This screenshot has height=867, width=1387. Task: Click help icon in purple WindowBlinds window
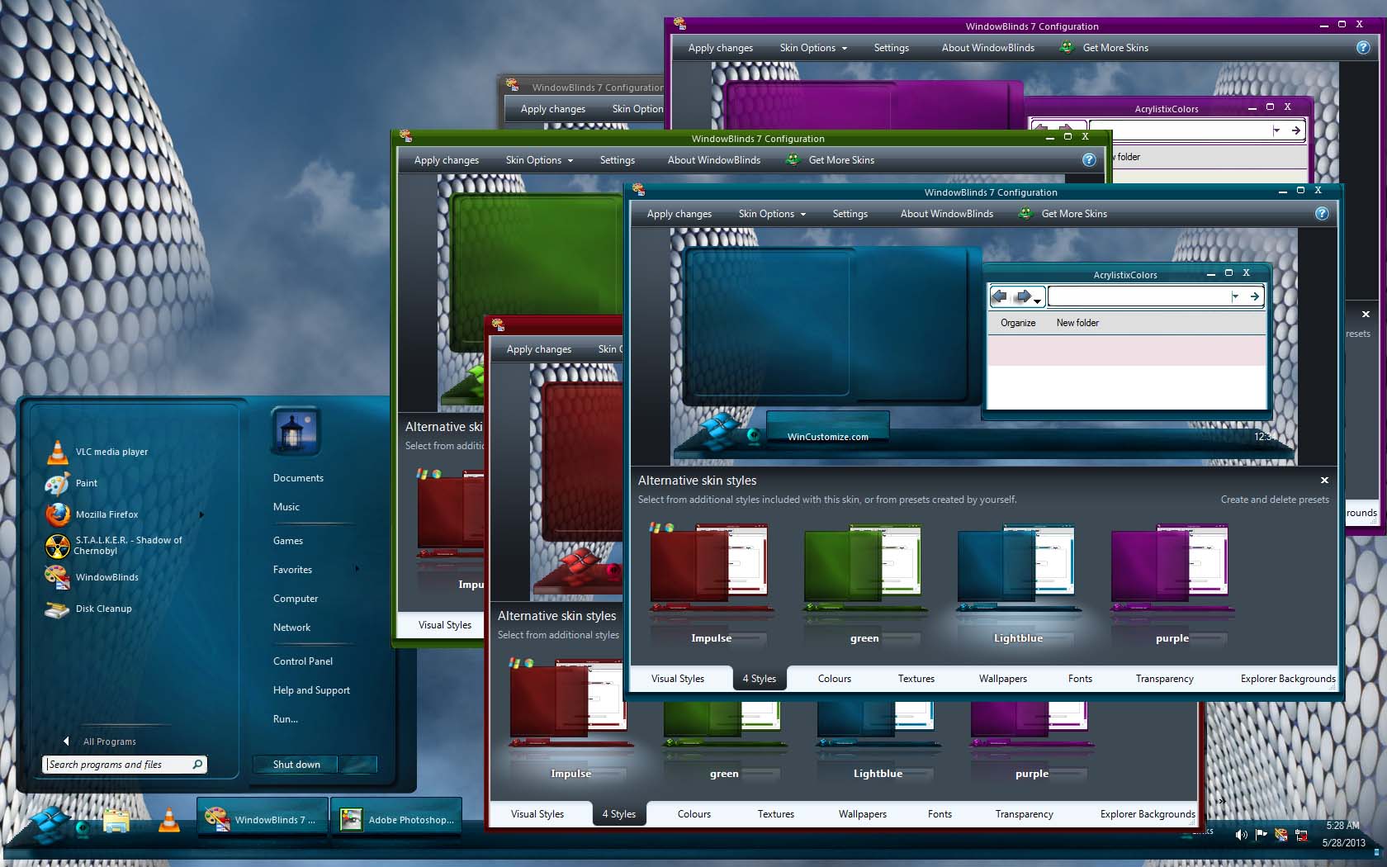1363,48
